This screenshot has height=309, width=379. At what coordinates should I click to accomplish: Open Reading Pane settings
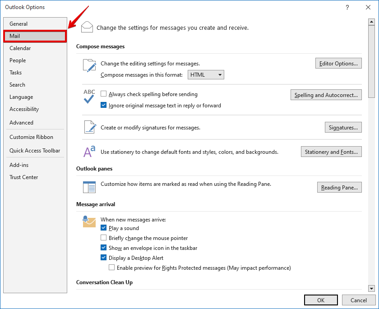(339, 188)
